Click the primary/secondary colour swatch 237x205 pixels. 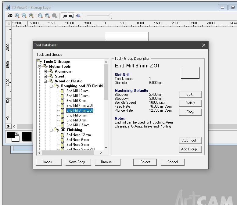click(x=13, y=137)
